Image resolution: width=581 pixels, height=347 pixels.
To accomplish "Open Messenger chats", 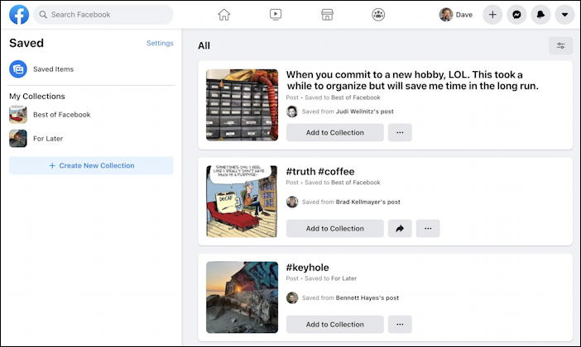I will click(516, 15).
